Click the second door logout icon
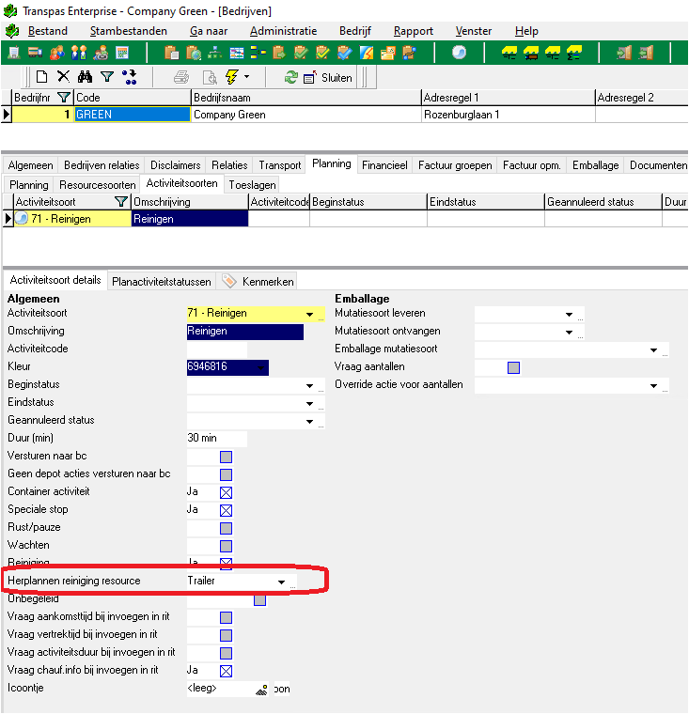The width and height of the screenshot is (689, 714). pos(646,54)
